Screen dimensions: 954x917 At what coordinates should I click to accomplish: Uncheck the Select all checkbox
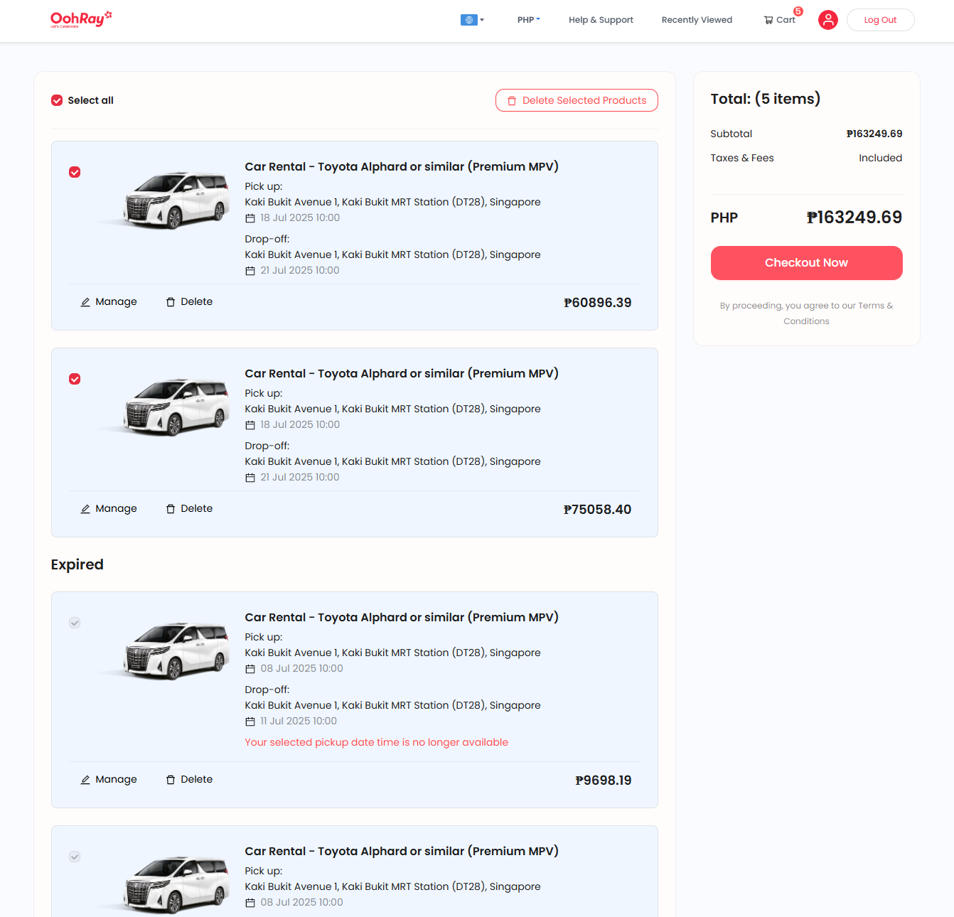(56, 100)
